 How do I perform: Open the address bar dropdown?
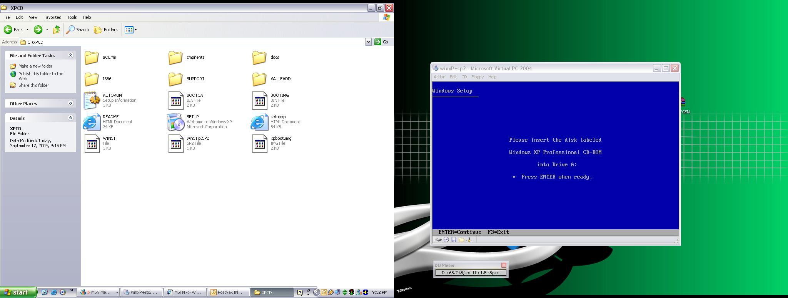(x=368, y=42)
